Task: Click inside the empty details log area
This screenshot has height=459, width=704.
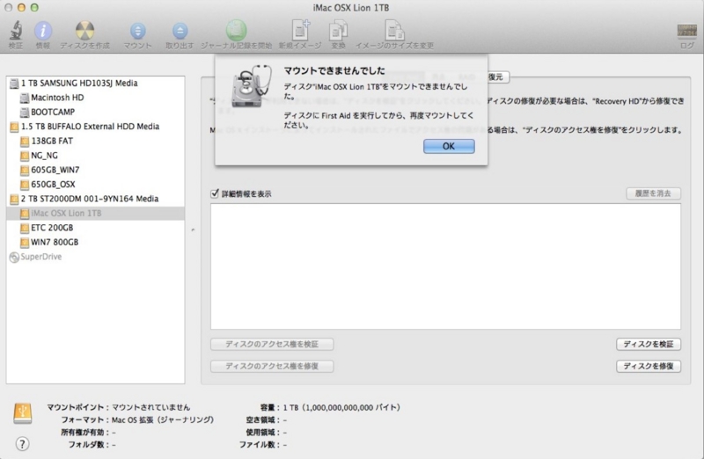Action: click(x=445, y=266)
